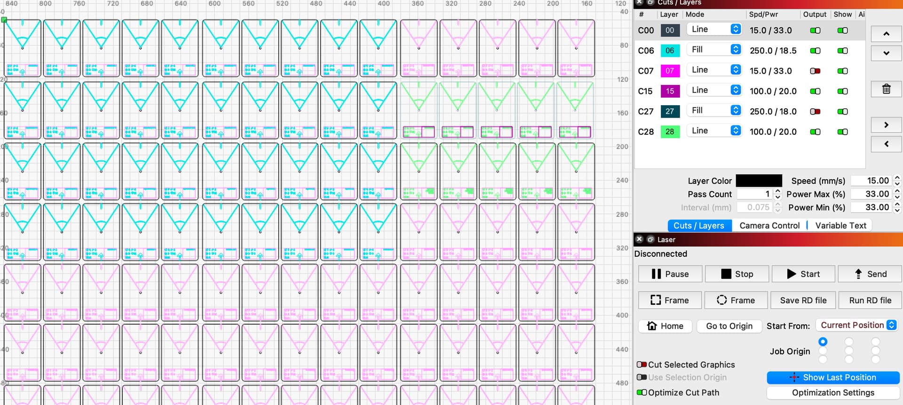Viewport: 903px width, 405px height.
Task: Toggle Show for layer C00
Action: (842, 31)
